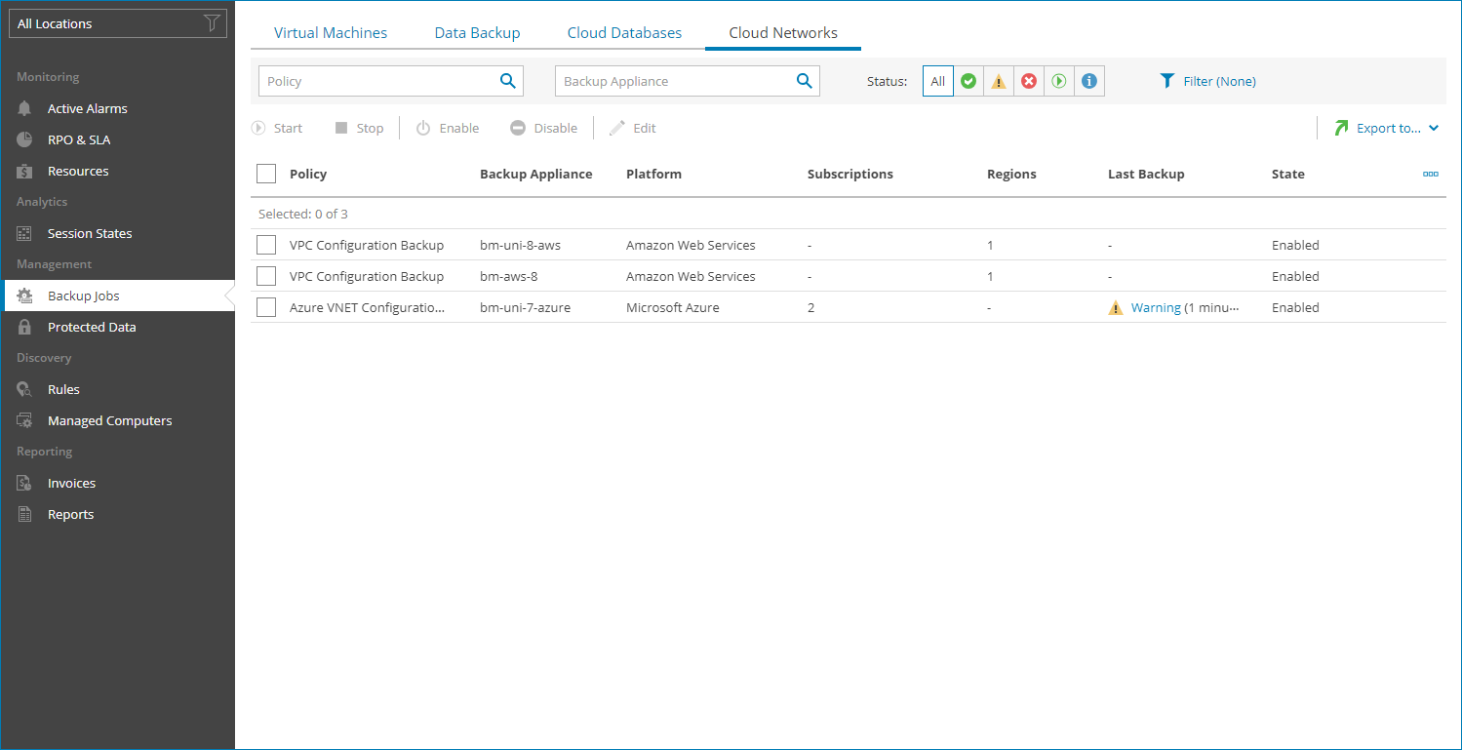
Task: Filter by red error status icon
Action: pyautogui.click(x=1028, y=81)
